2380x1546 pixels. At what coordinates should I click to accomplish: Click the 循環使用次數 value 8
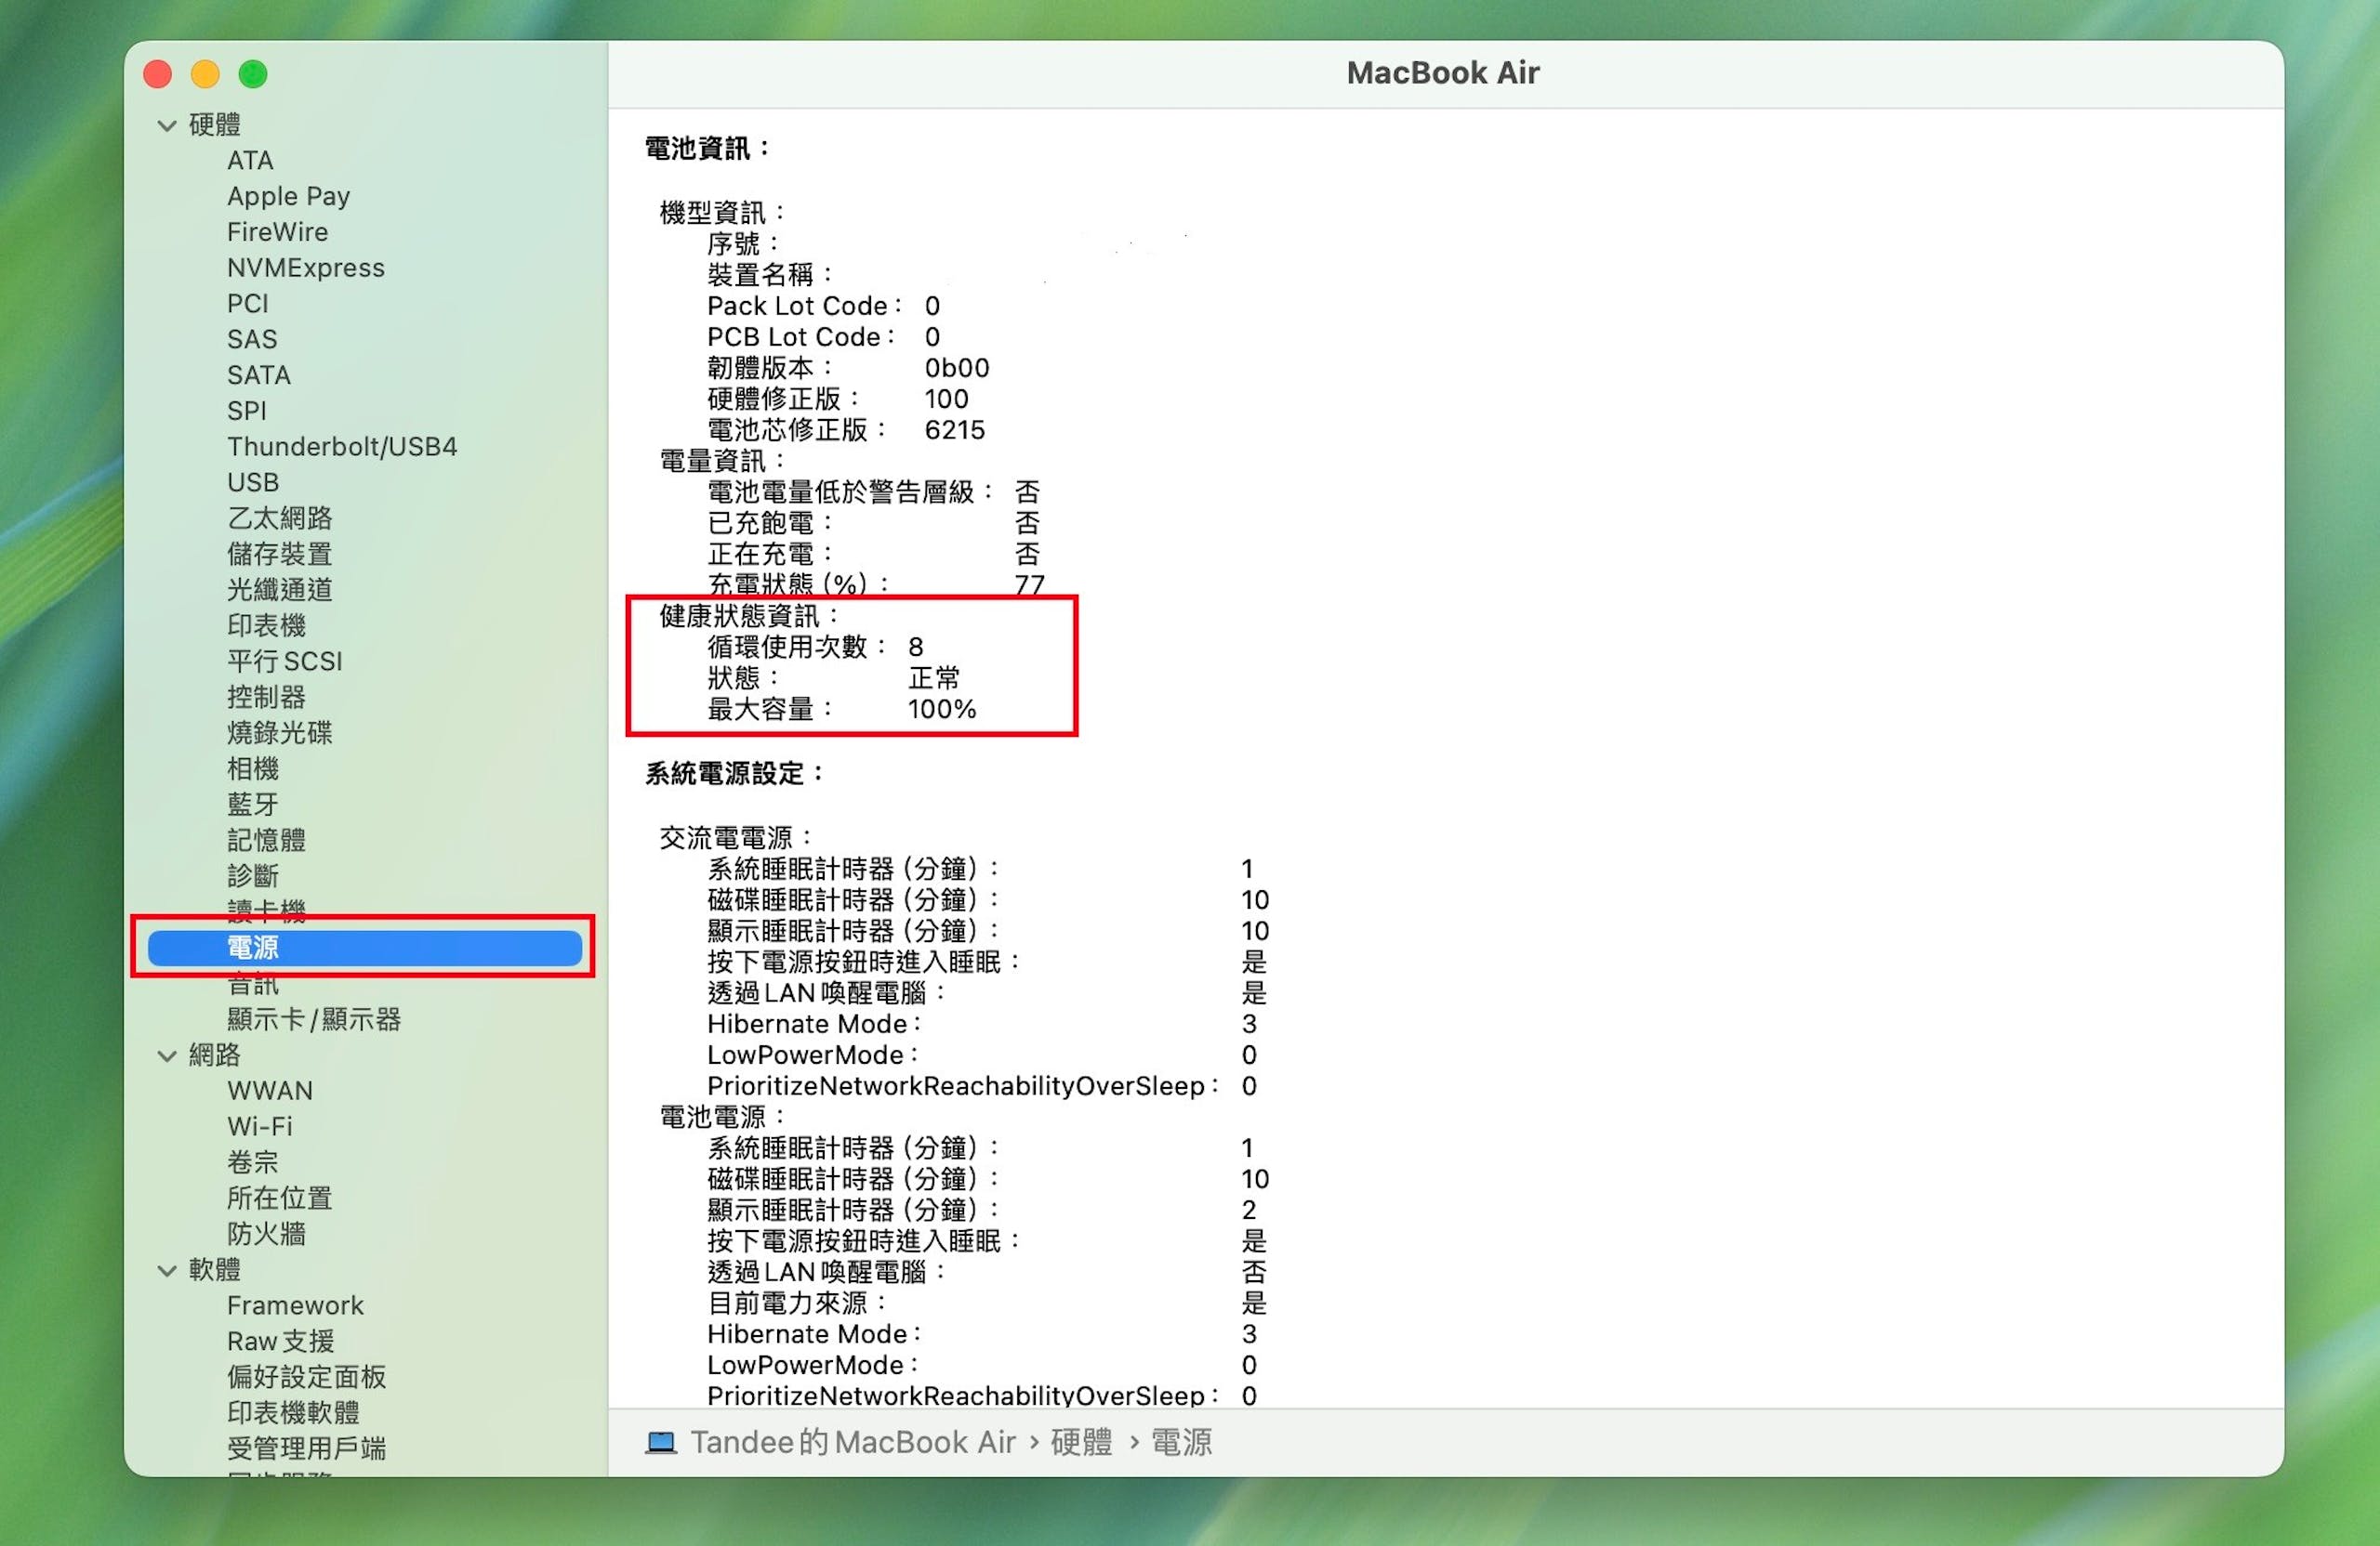pos(915,648)
